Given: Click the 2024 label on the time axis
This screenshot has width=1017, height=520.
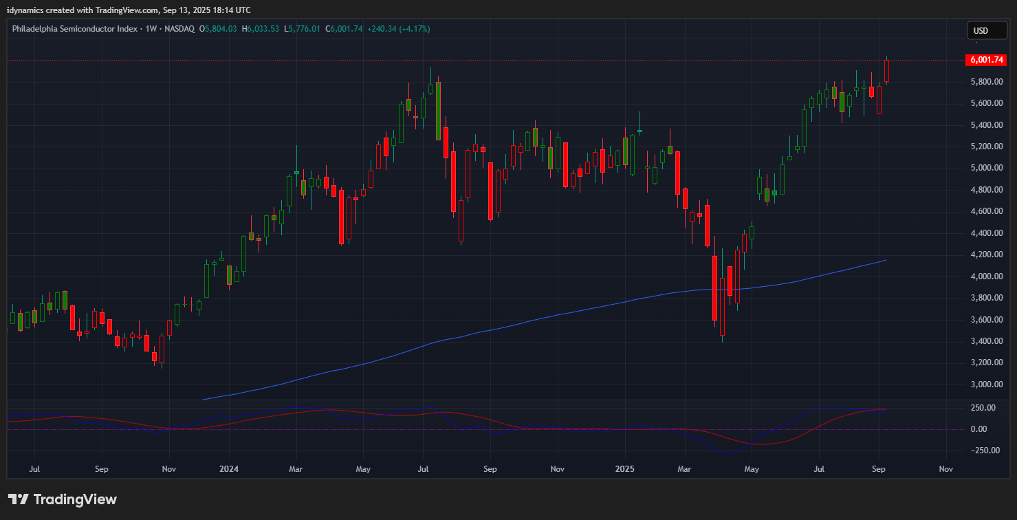Looking at the screenshot, I should coord(228,469).
